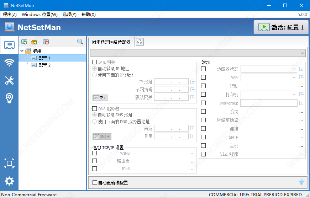Tick the IPv6 checkbox
The height and width of the screenshot is (198, 310).
[x=95, y=168]
